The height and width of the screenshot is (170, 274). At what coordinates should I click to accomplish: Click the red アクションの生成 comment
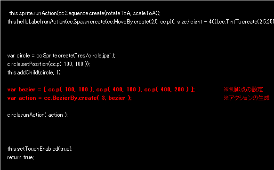click(x=247, y=98)
